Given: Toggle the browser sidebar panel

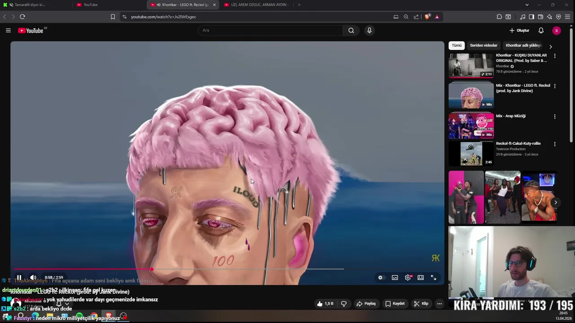Looking at the screenshot, I should point(531,17).
